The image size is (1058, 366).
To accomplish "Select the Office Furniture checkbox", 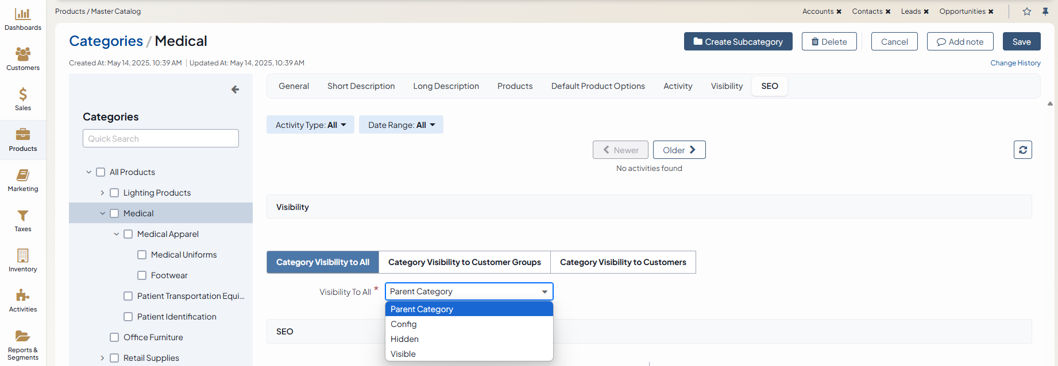I will click(114, 337).
